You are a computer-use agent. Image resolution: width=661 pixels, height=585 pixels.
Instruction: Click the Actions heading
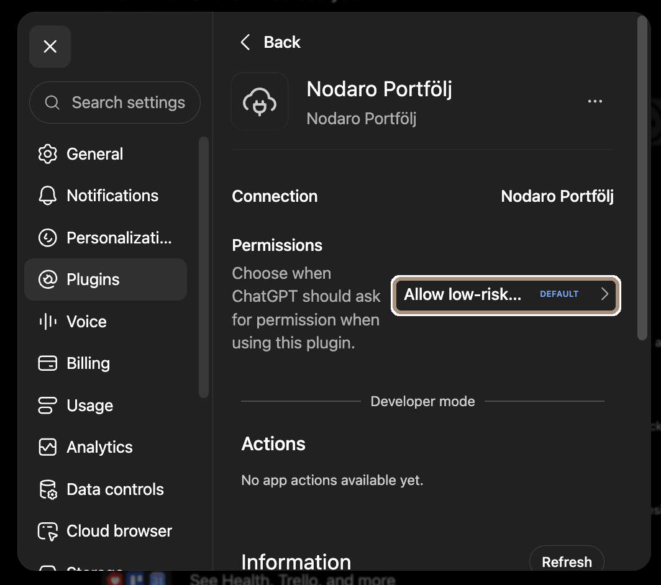pos(273,444)
